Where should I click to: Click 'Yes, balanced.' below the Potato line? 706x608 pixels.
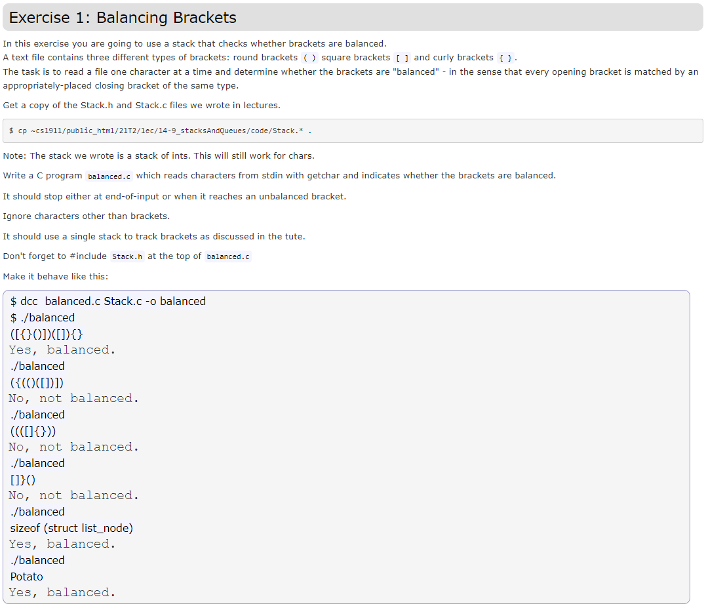click(62, 592)
